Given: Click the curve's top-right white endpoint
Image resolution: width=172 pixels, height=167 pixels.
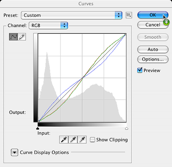Looking at the screenshot, I should [x=126, y=34].
